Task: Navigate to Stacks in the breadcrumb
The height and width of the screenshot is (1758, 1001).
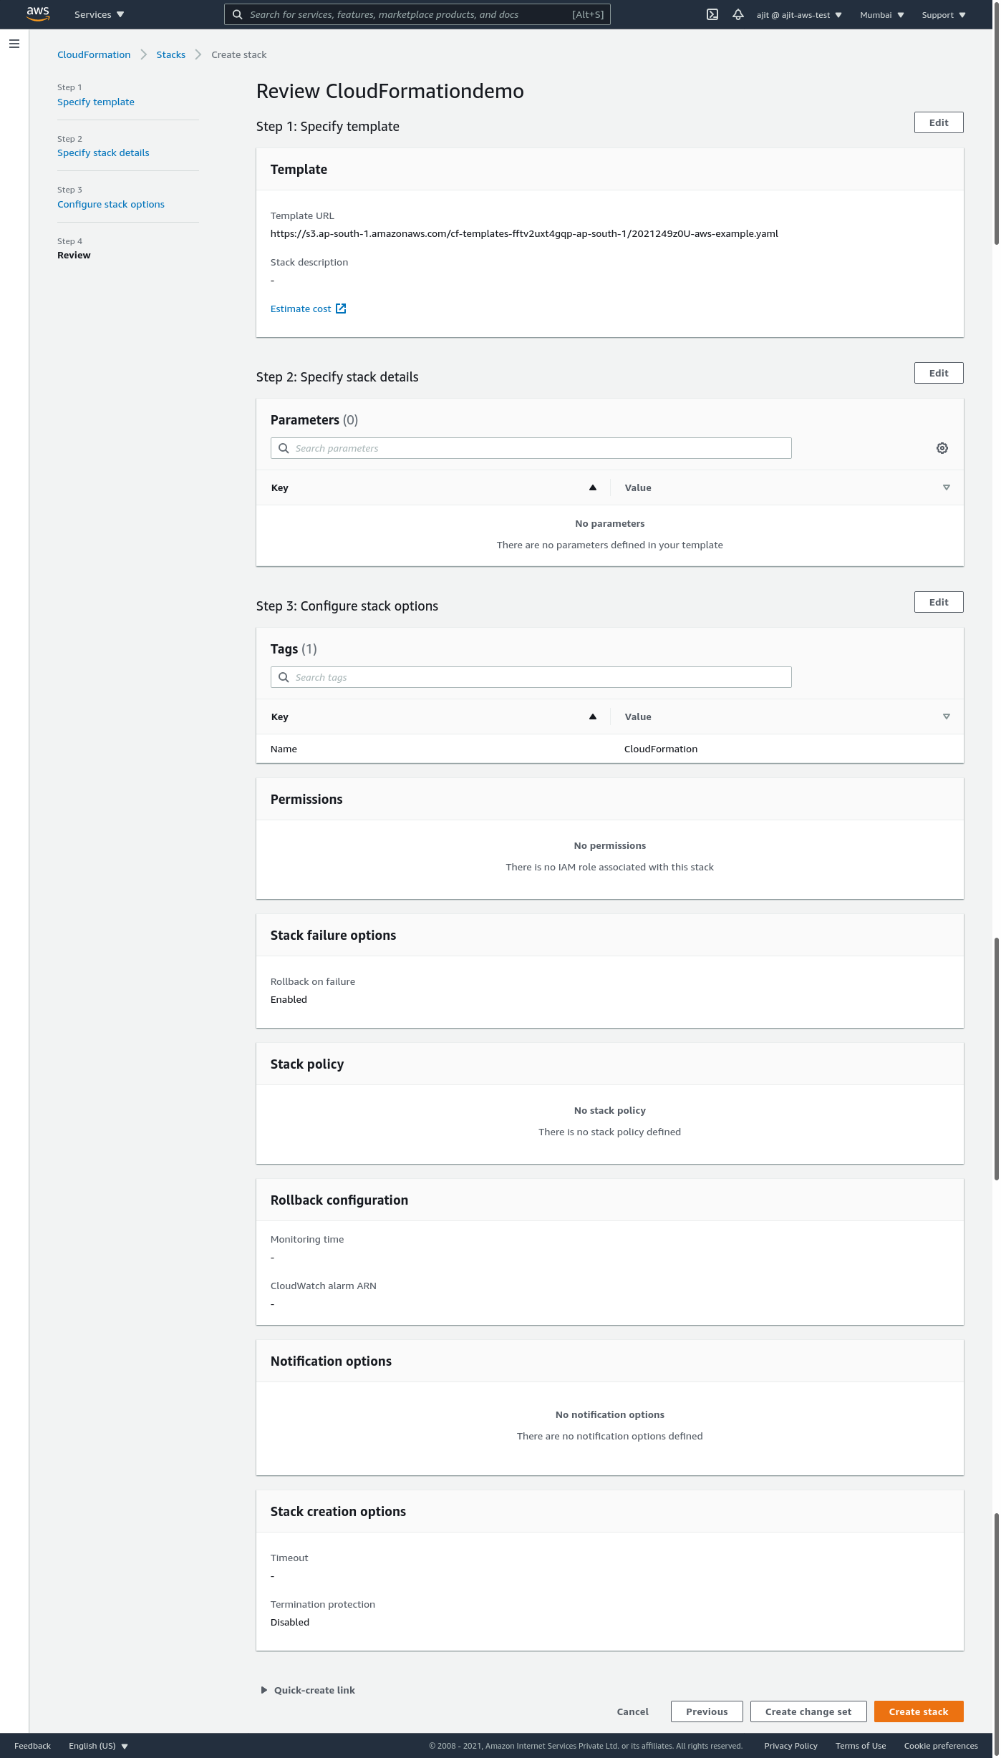Action: point(171,54)
